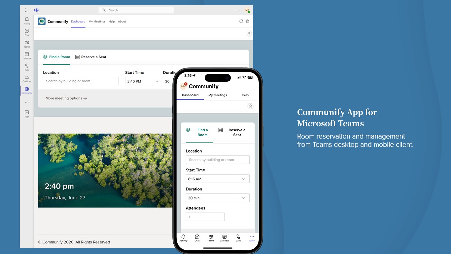Tap Calendar in phone bottom bar
Viewport: 451px width, 254px height.
[x=225, y=238]
